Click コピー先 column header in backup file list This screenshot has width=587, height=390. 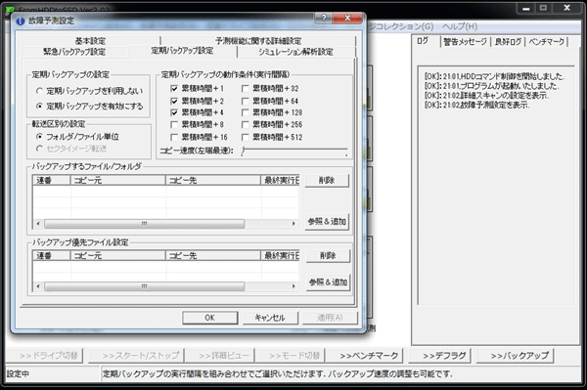[x=213, y=180]
